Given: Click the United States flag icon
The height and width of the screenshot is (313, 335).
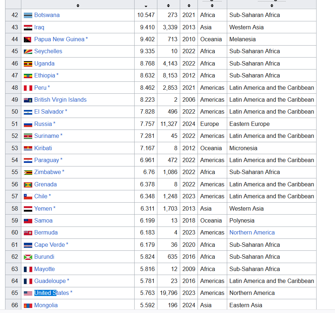Looking at the screenshot, I should [x=28, y=293].
